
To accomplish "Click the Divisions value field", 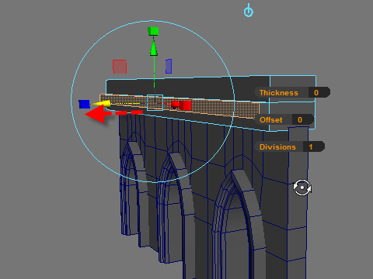I will [x=314, y=146].
